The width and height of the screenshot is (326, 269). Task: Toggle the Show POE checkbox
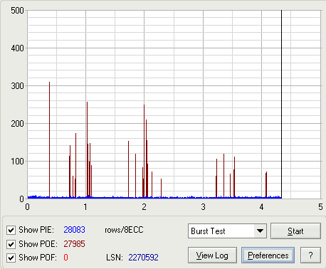click(11, 244)
